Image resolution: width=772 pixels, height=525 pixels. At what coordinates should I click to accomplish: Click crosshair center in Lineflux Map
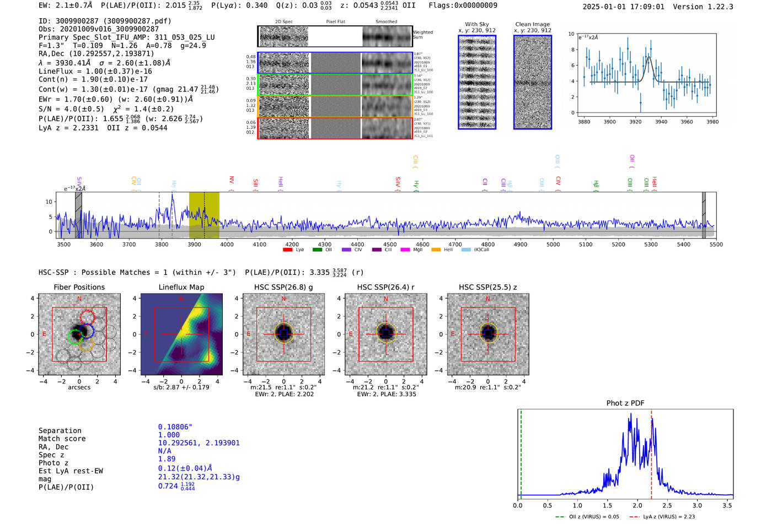pos(181,334)
